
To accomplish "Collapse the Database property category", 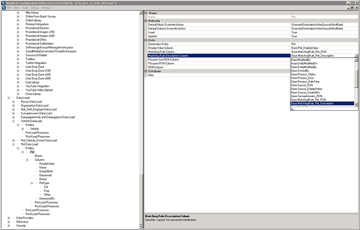I will (146, 71).
